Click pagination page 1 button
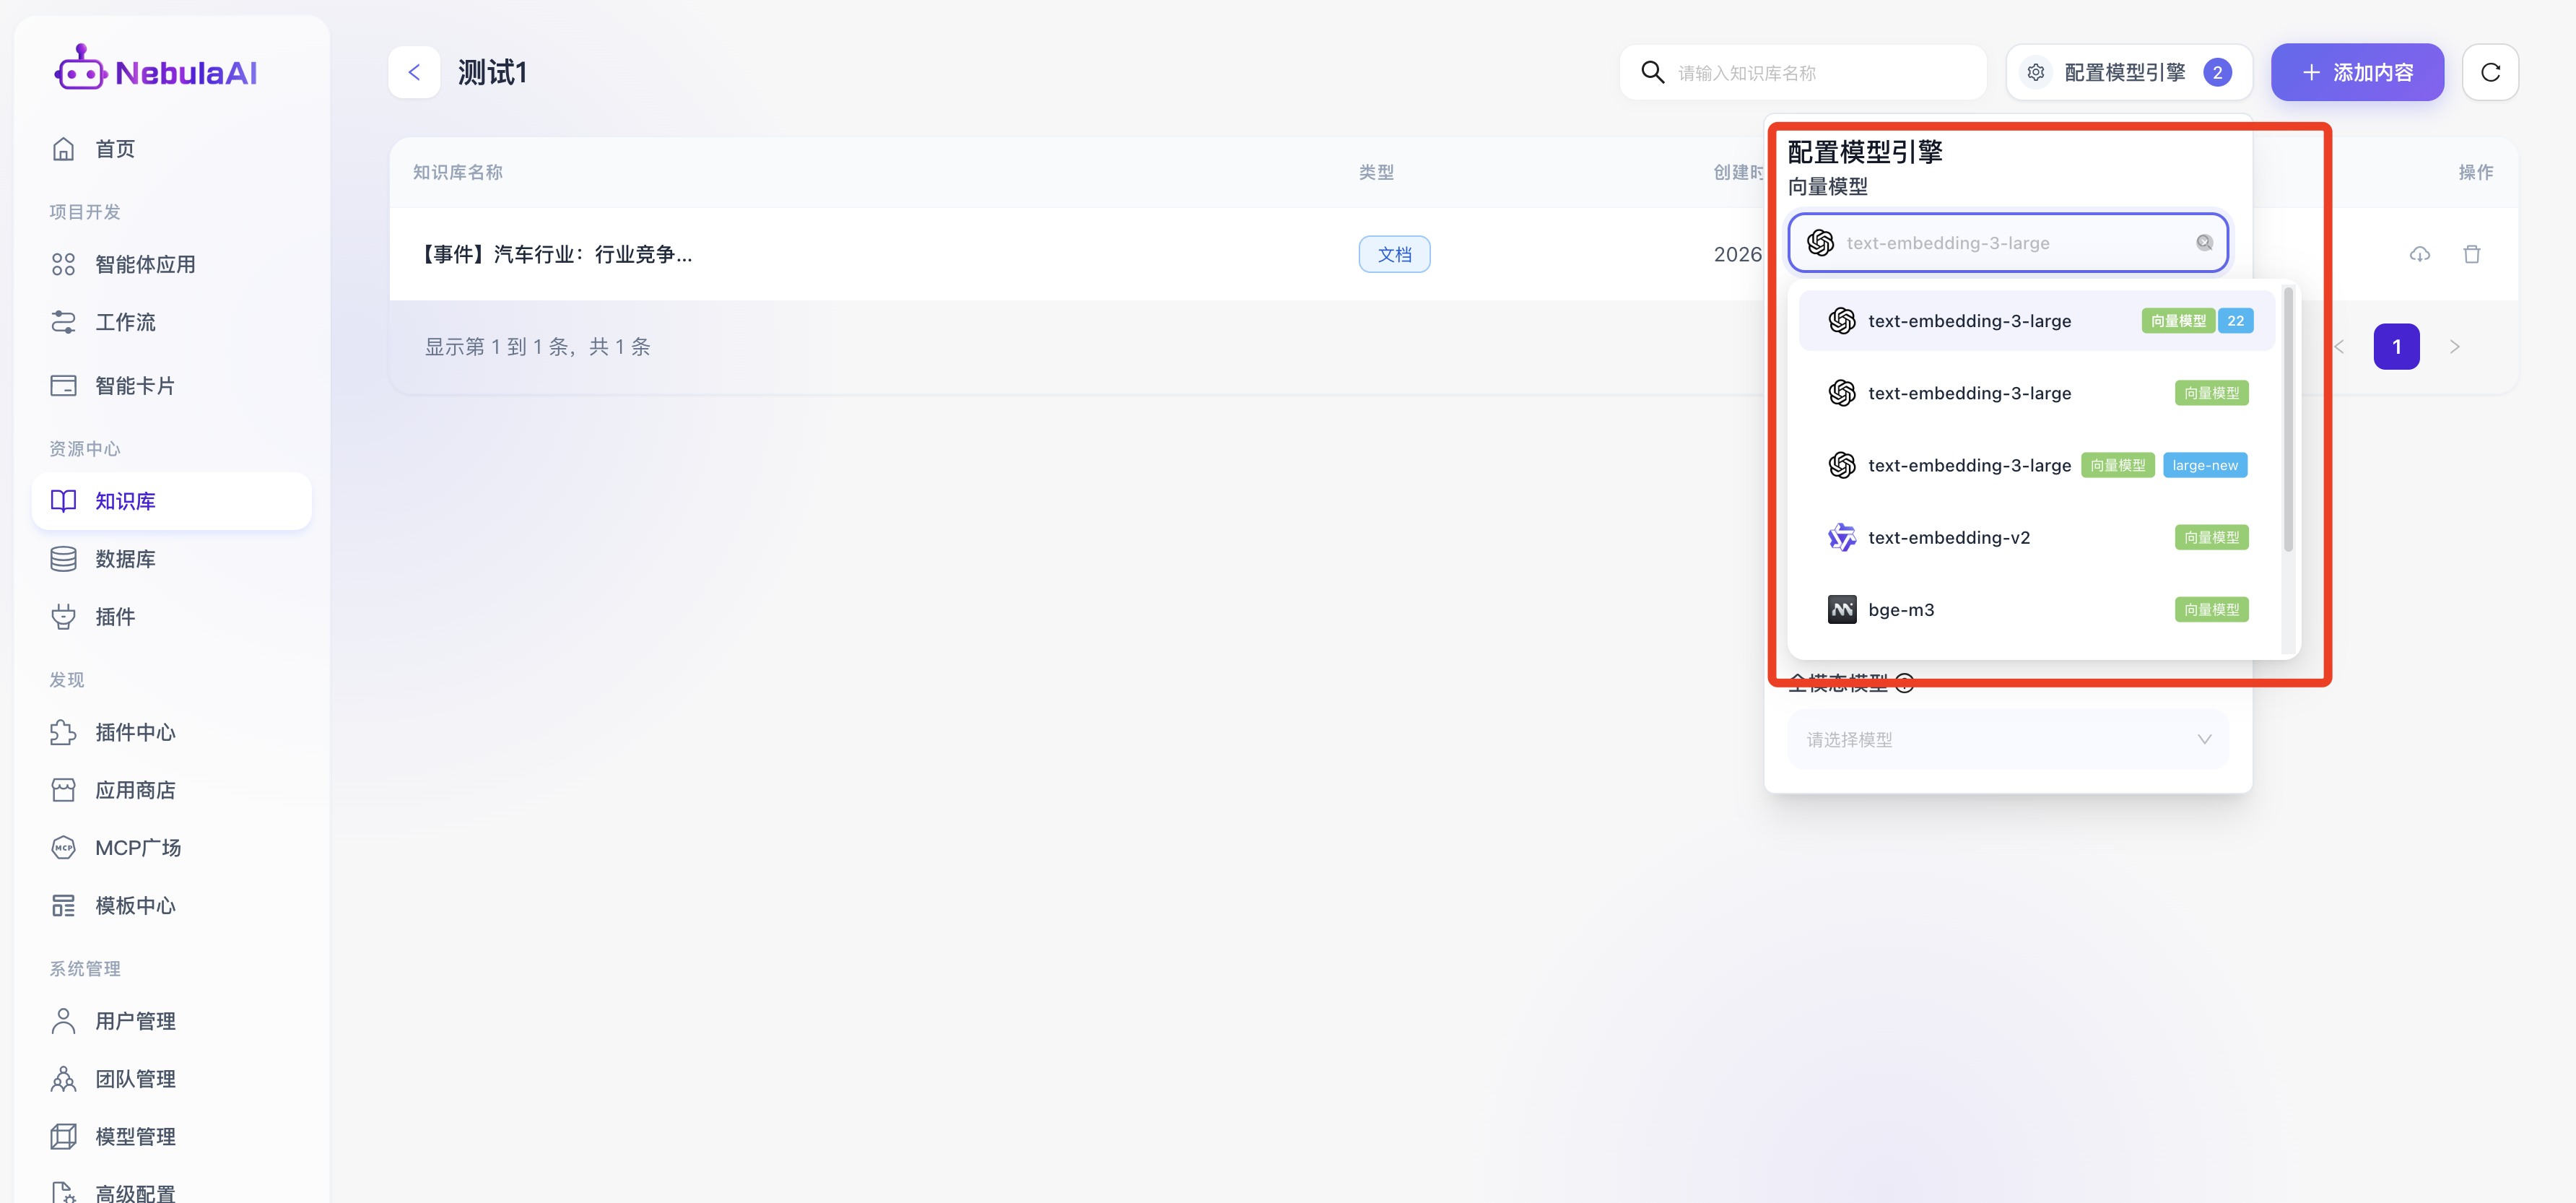This screenshot has height=1203, width=2576. click(x=2396, y=347)
